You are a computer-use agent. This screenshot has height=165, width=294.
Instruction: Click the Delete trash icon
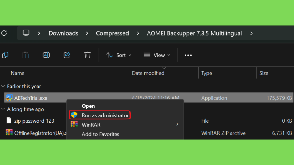pyautogui.click(x=87, y=55)
